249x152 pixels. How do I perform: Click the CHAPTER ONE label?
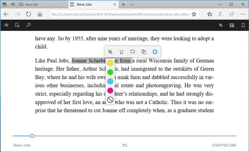click(x=224, y=145)
